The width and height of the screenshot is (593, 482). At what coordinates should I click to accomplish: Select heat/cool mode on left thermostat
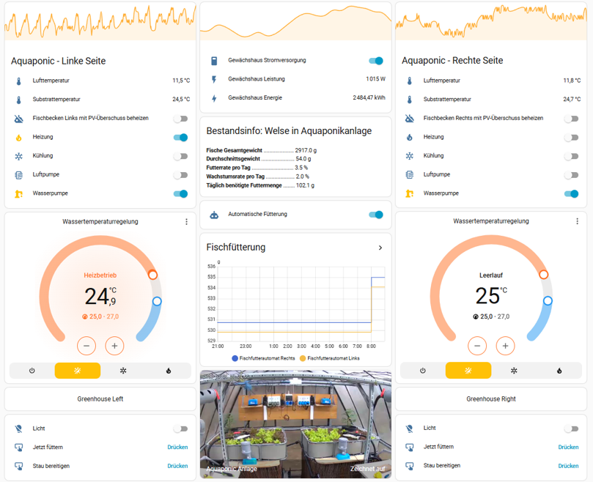78,371
